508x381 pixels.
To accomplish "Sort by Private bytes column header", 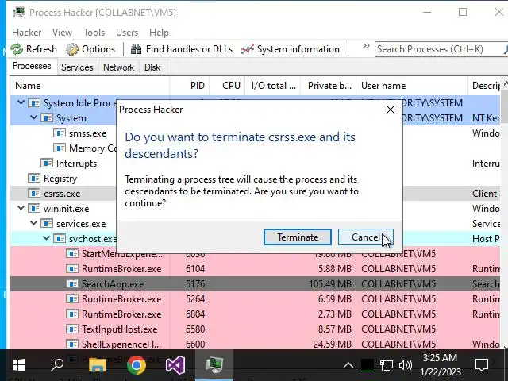I will 329,86.
